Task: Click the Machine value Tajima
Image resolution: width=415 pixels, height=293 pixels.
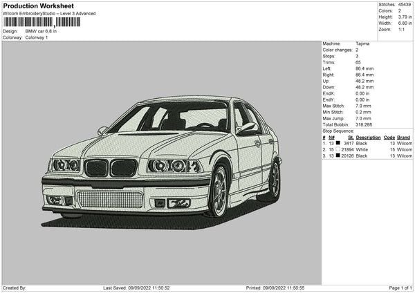Action: (362, 44)
